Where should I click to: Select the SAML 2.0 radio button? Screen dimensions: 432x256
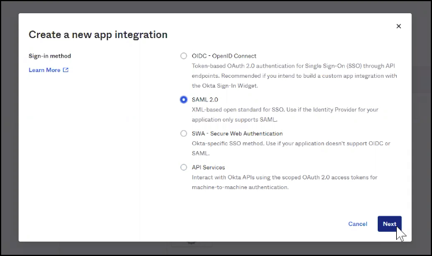[184, 100]
